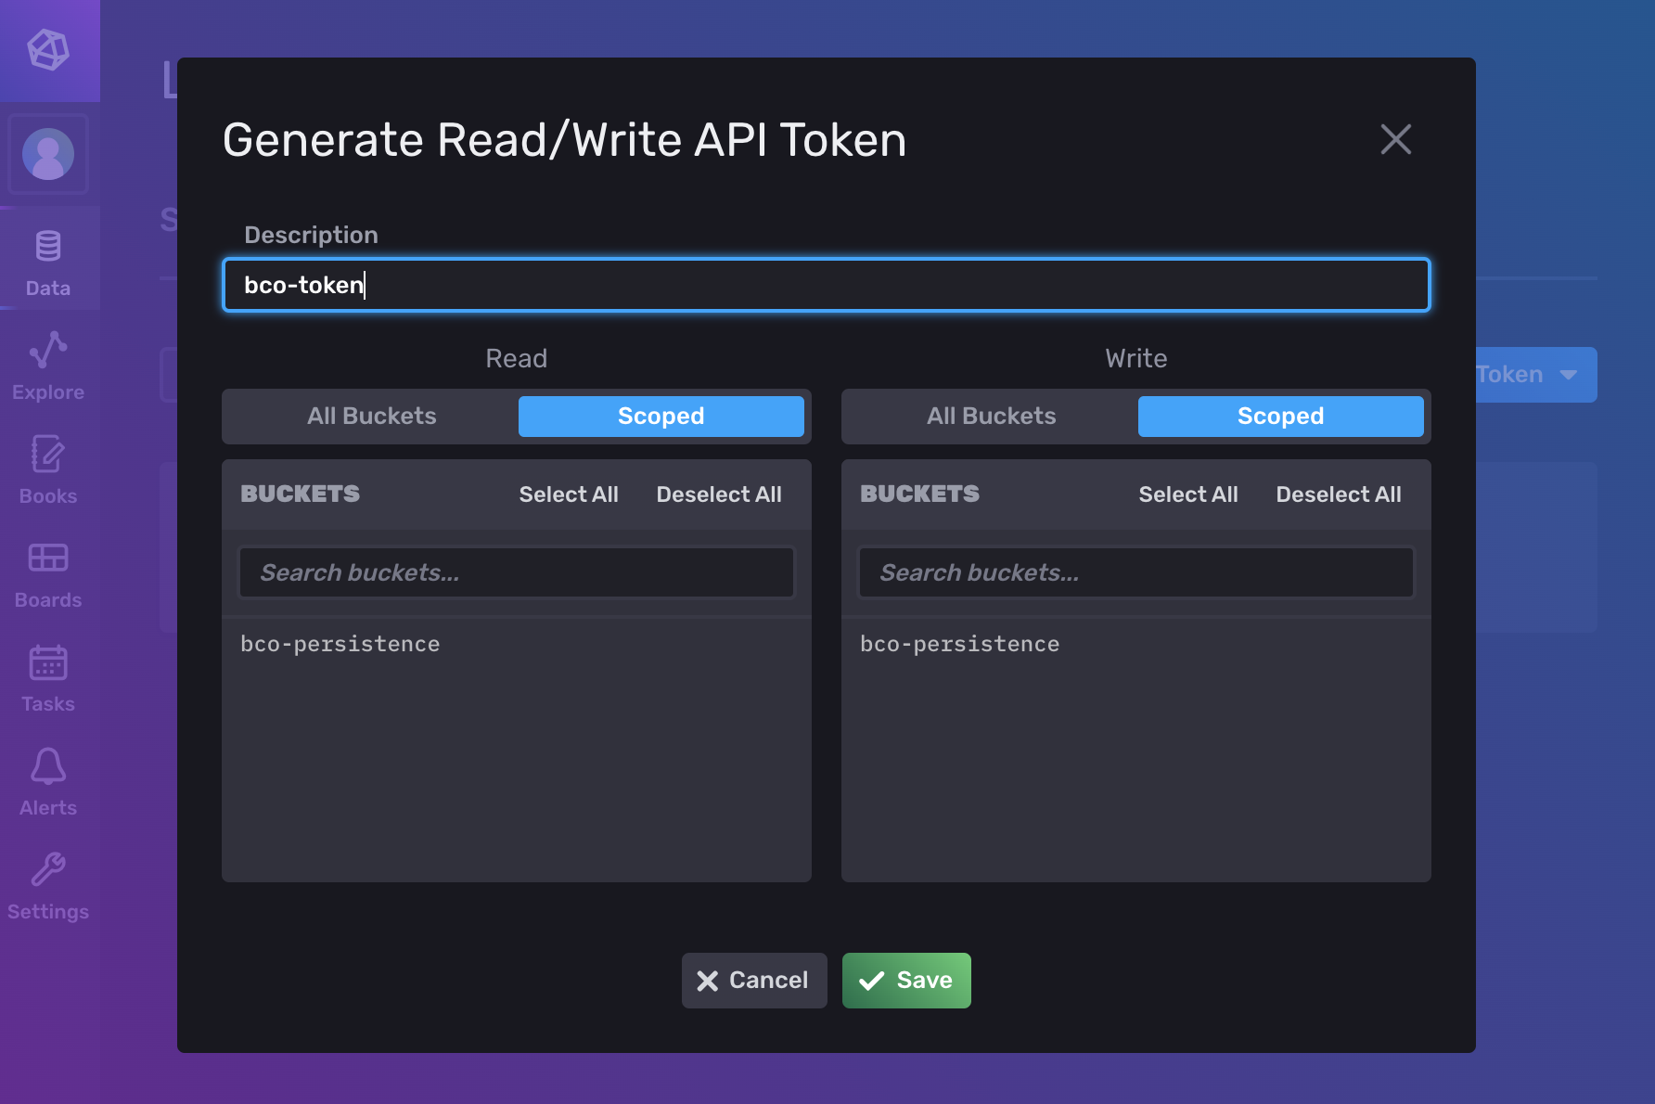Click the InfluxDB logo at top left

coord(49,50)
